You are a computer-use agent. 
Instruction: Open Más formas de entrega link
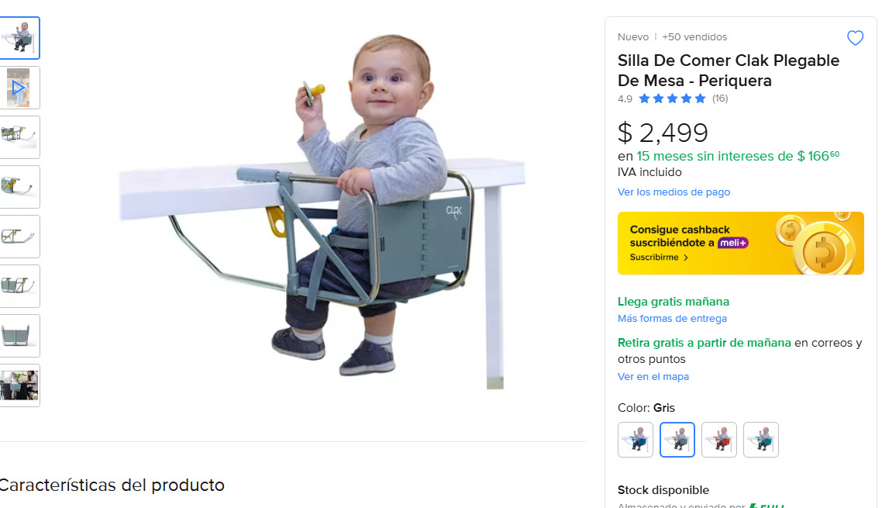pos(672,318)
